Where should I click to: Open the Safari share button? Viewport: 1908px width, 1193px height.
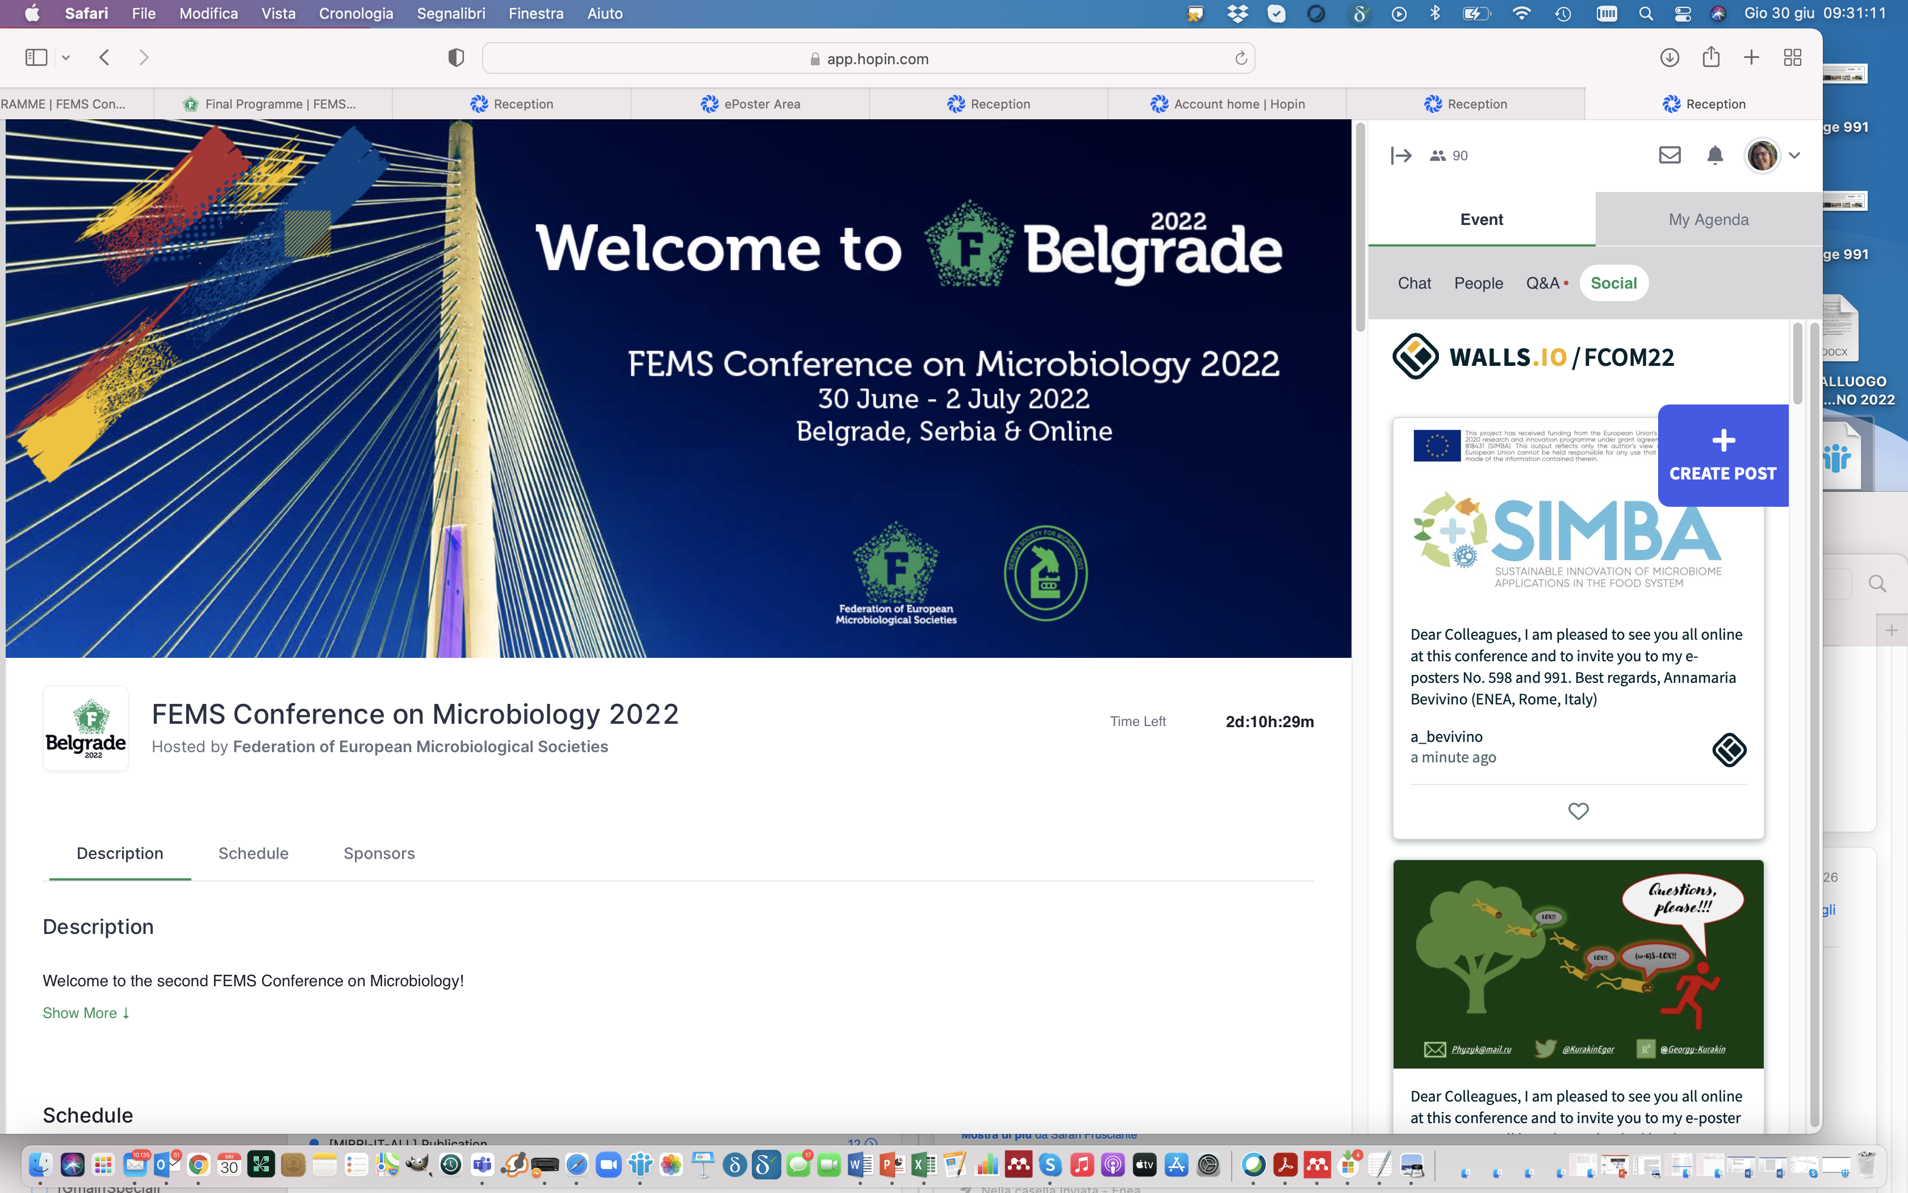point(1711,57)
